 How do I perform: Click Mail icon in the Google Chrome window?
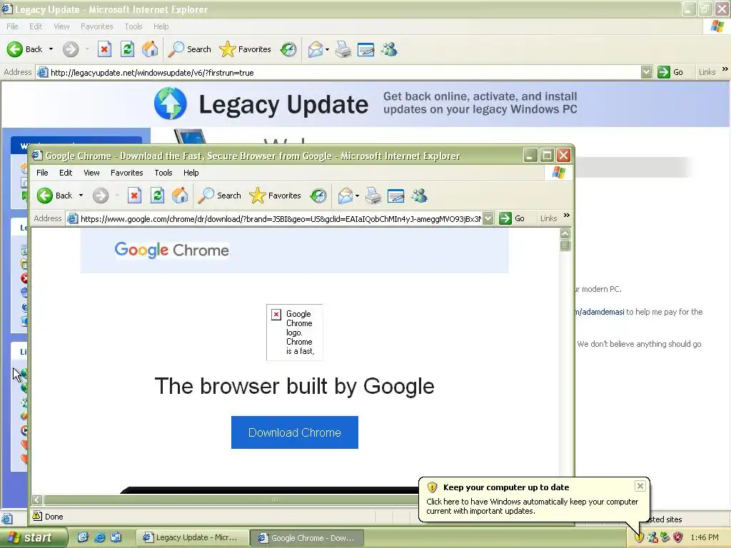pyautogui.click(x=346, y=196)
